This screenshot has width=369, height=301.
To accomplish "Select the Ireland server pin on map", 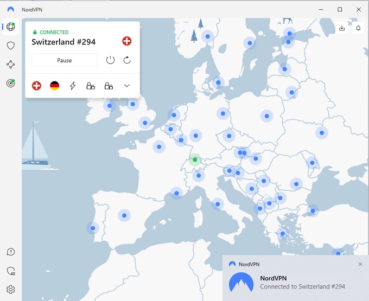I will [110, 106].
